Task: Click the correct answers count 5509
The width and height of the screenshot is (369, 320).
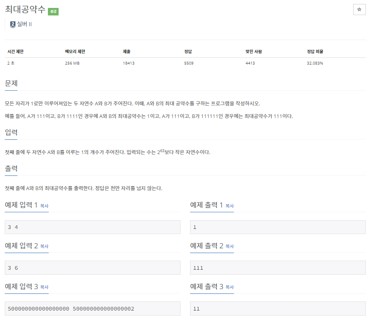Action: pyautogui.click(x=189, y=63)
